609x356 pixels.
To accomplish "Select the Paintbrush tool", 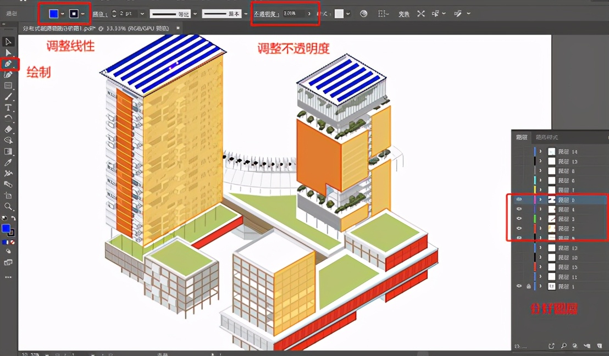I will click(x=8, y=96).
